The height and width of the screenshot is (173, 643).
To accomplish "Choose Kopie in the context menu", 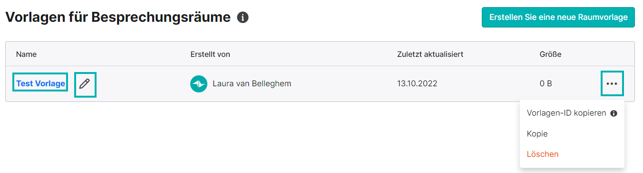I will coord(537,134).
